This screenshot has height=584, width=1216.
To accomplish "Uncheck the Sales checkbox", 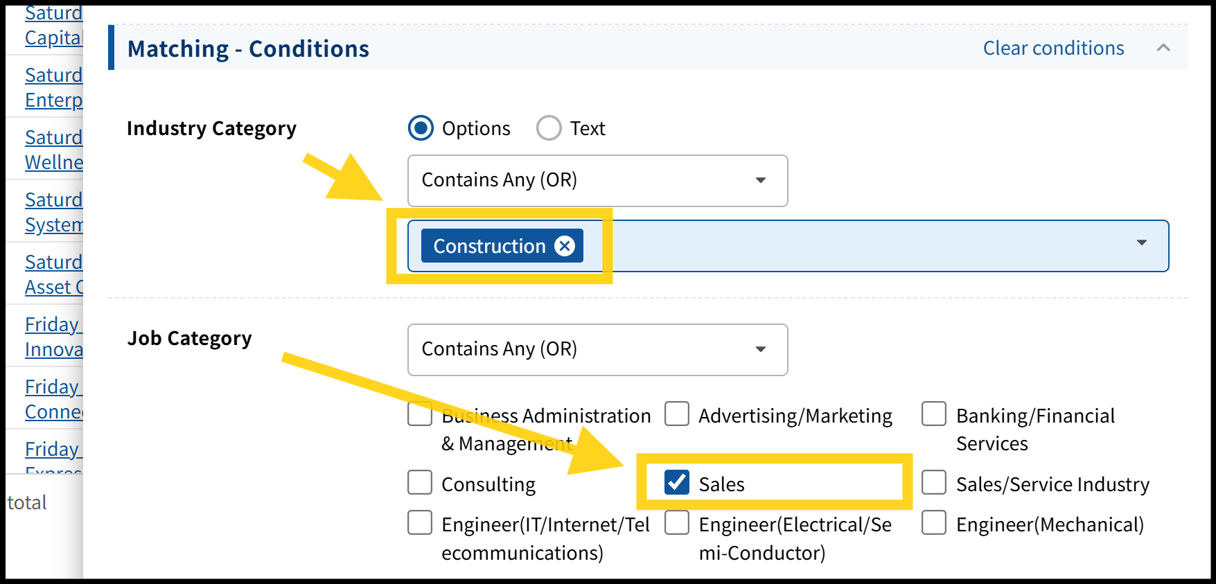I will click(x=676, y=483).
